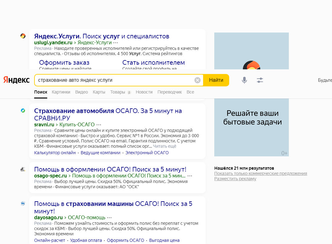332x244 pixels.
Task: Switch to the Товары tab
Action: click(x=118, y=92)
